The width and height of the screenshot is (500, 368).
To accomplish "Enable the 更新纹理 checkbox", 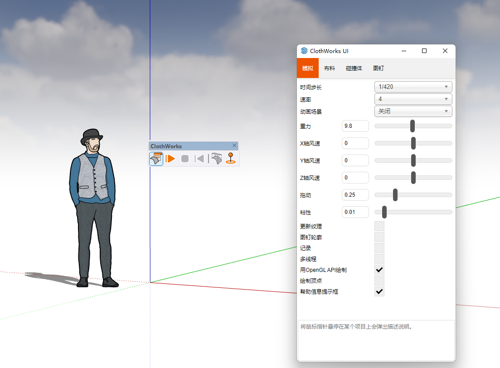I will [x=379, y=226].
